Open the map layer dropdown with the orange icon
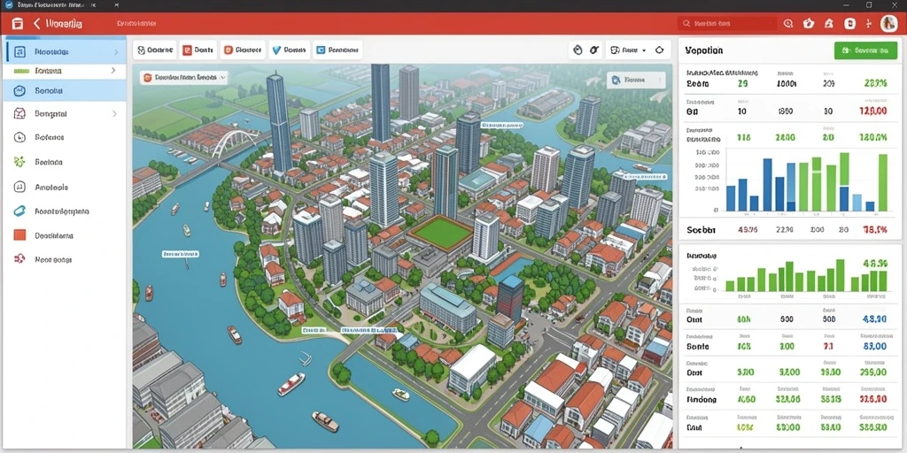 point(183,78)
